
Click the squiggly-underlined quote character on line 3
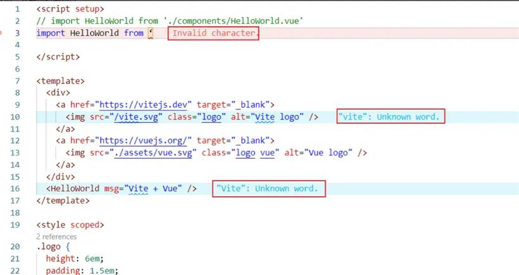(x=151, y=33)
